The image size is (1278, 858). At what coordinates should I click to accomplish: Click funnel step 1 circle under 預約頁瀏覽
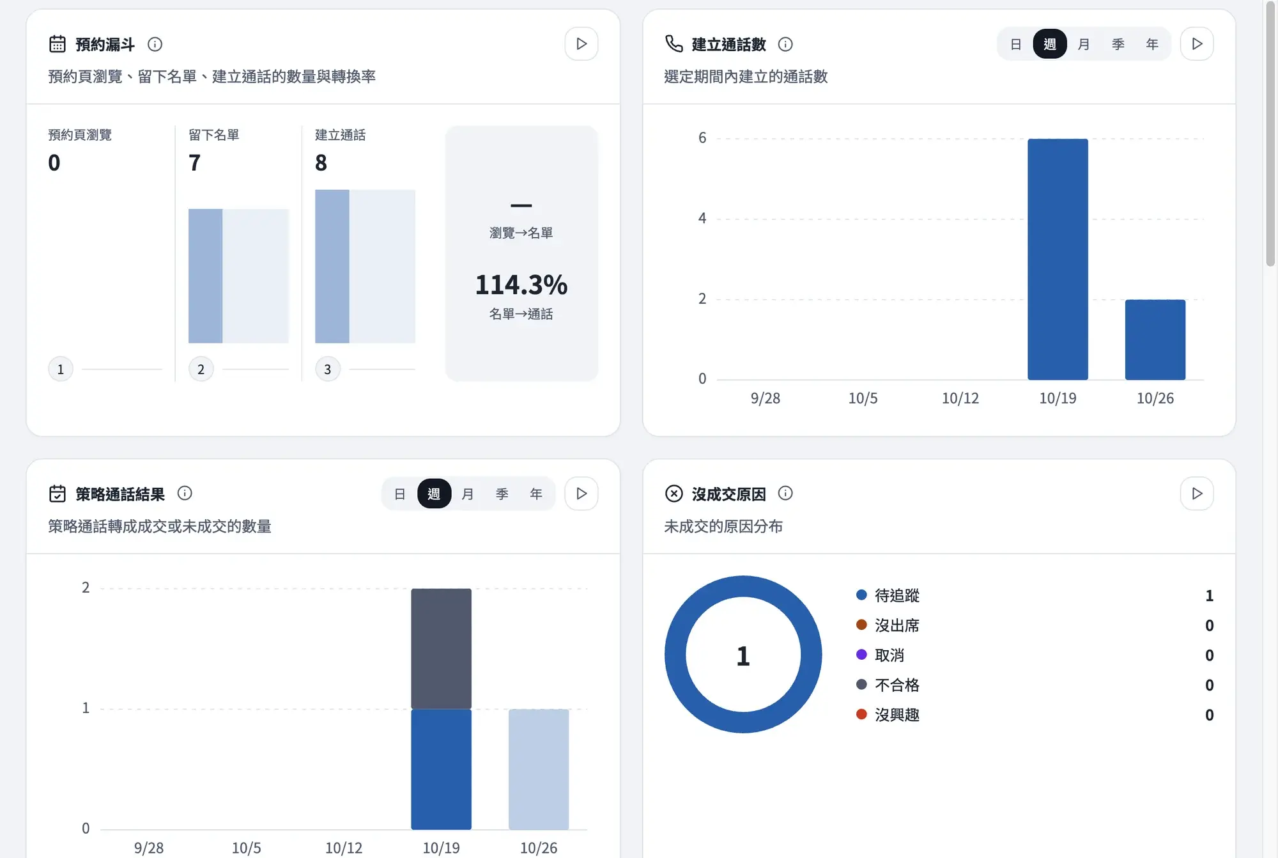[x=61, y=369]
